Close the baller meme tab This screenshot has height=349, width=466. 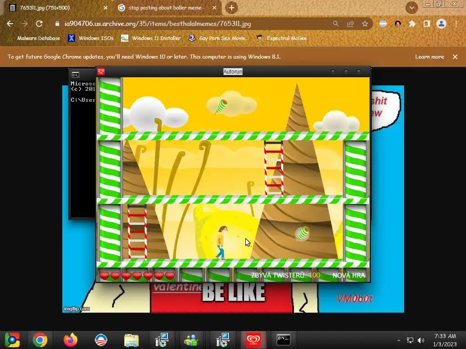(214, 8)
